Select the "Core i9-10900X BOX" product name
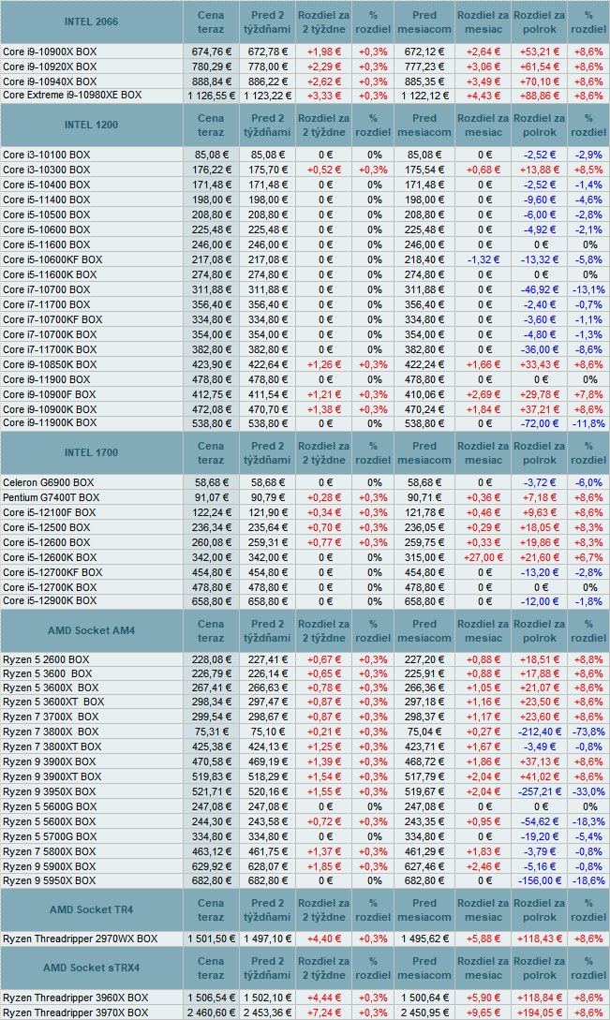Viewport: 610px width, 1020px height. point(50,52)
